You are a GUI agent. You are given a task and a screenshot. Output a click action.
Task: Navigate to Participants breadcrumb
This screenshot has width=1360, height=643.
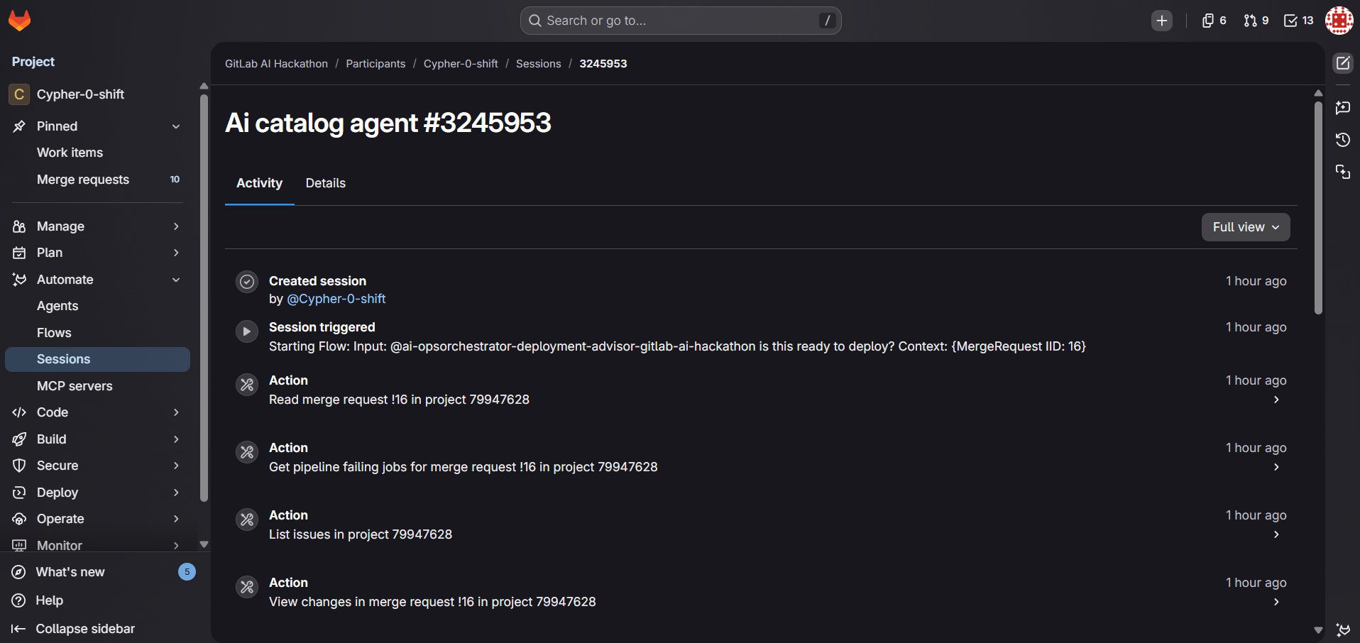375,64
